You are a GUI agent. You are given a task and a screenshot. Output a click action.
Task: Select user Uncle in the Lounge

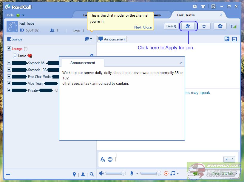tap(22, 56)
